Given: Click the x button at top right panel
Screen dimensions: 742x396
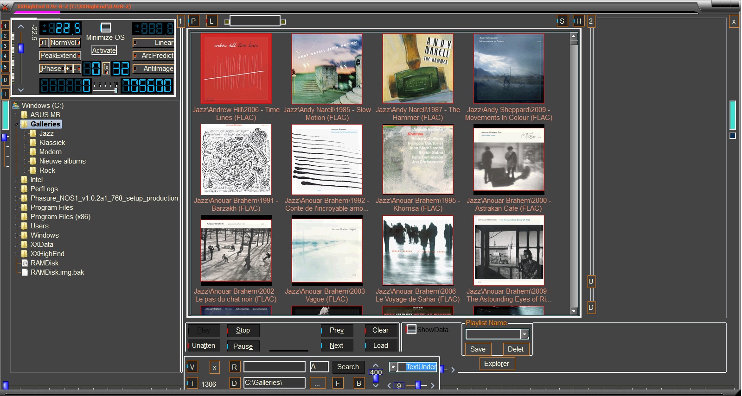Looking at the screenshot, I should (734, 21).
